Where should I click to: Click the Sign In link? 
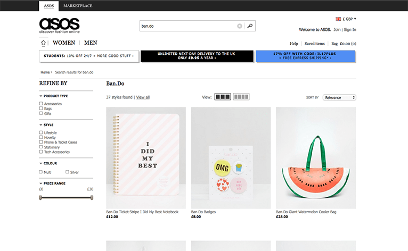[x=350, y=30]
